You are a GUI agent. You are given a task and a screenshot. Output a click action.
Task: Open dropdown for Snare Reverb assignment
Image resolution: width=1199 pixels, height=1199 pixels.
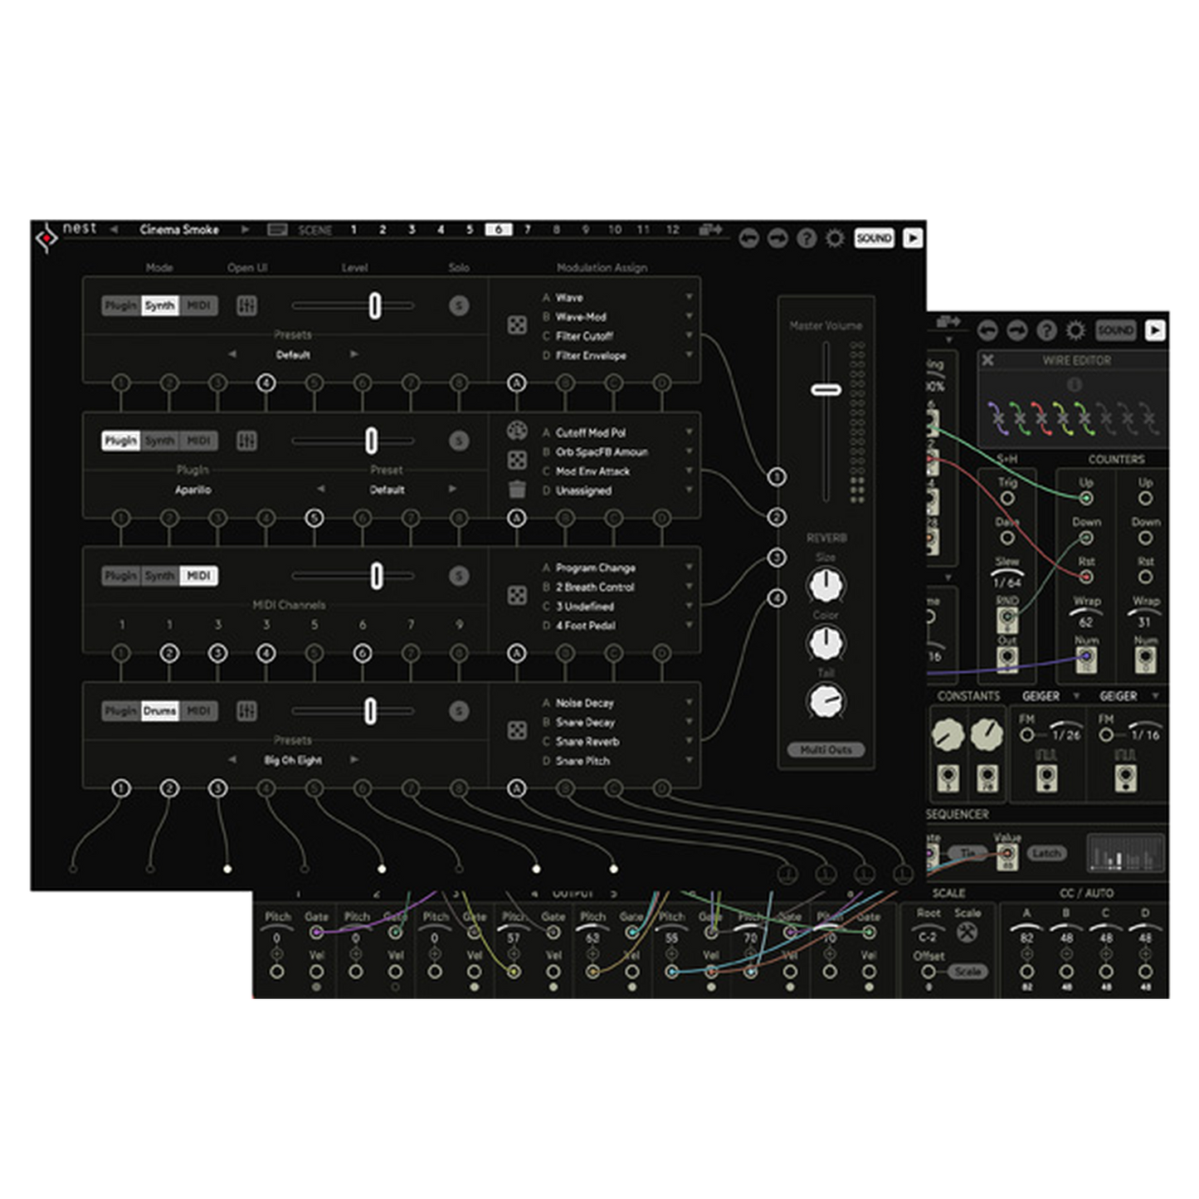689,742
